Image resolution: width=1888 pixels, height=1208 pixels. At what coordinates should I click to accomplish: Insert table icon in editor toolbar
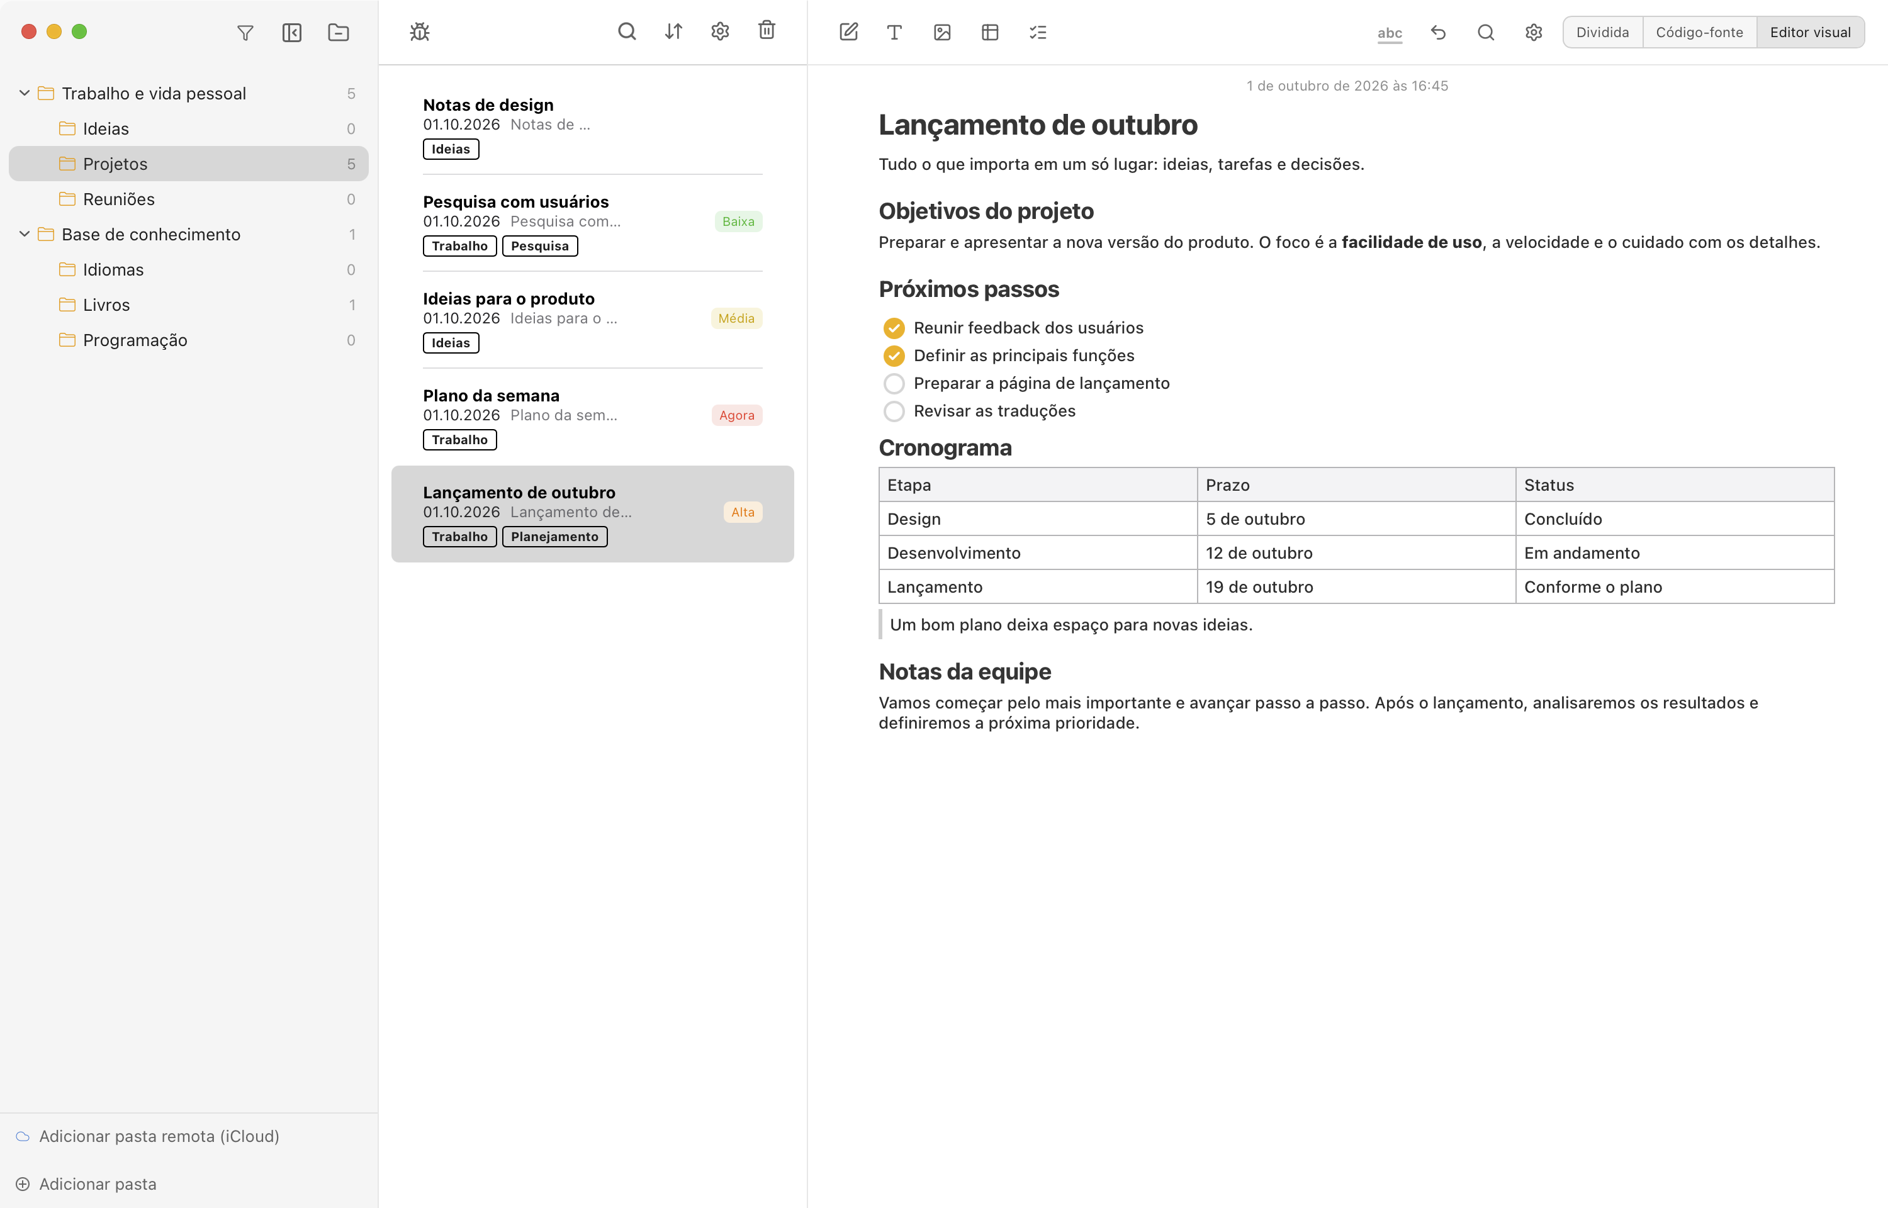(x=989, y=32)
